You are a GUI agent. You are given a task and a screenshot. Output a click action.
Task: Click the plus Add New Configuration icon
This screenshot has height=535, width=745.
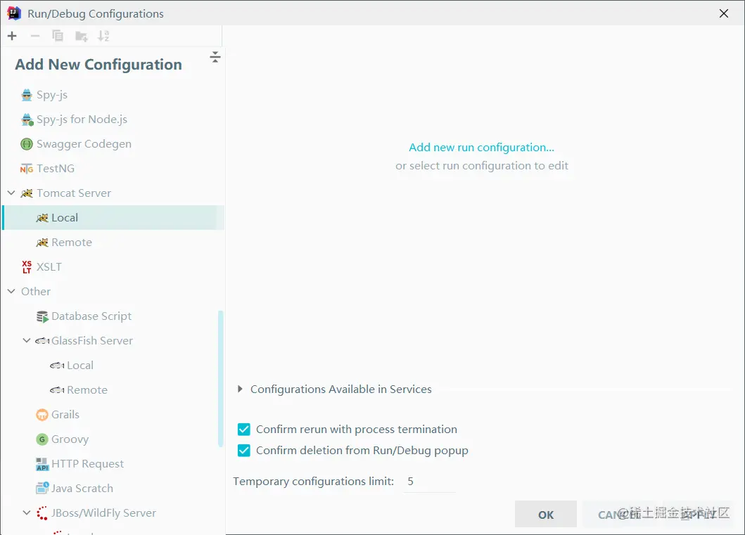pos(13,36)
